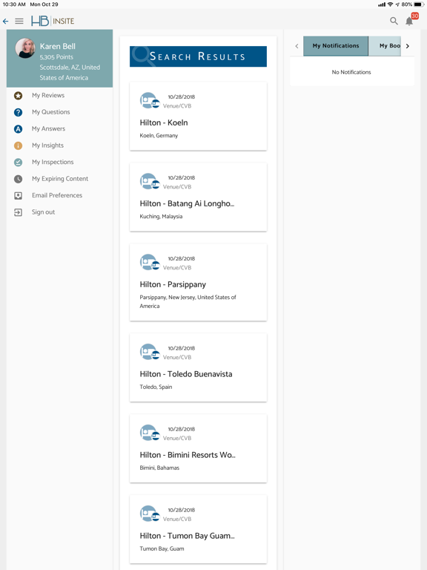Click the HB Insite logo

[53, 21]
